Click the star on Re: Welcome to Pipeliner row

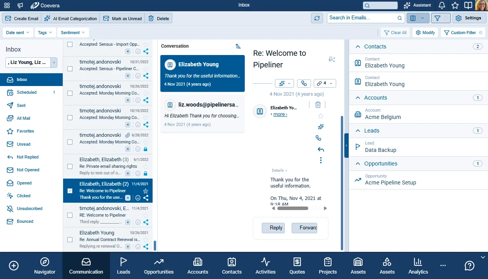pyautogui.click(x=146, y=191)
